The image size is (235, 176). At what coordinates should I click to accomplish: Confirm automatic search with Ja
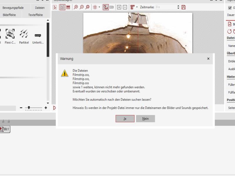point(125,119)
